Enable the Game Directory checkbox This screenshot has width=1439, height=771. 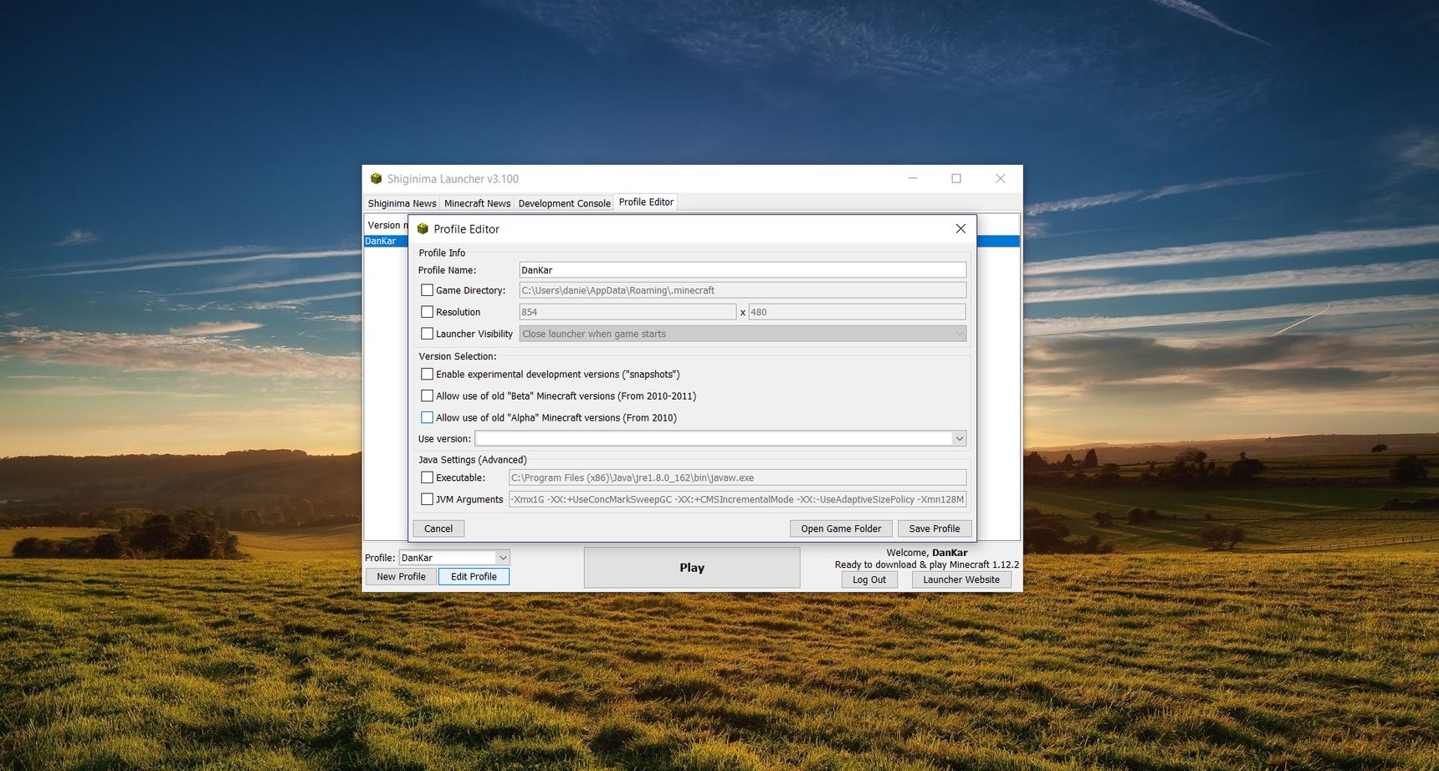(427, 290)
